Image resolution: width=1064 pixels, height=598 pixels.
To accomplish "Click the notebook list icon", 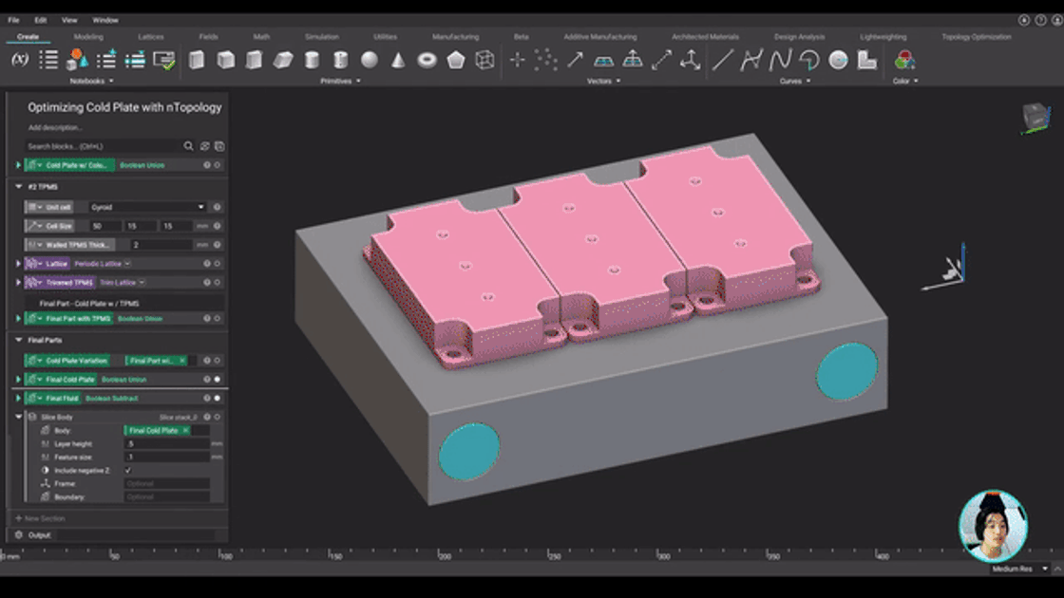I will pyautogui.click(x=48, y=60).
